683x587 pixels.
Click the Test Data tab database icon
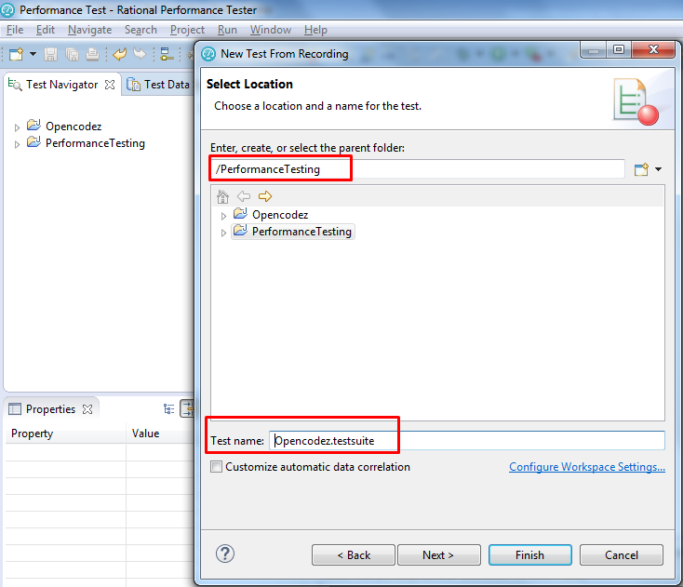pyautogui.click(x=133, y=85)
